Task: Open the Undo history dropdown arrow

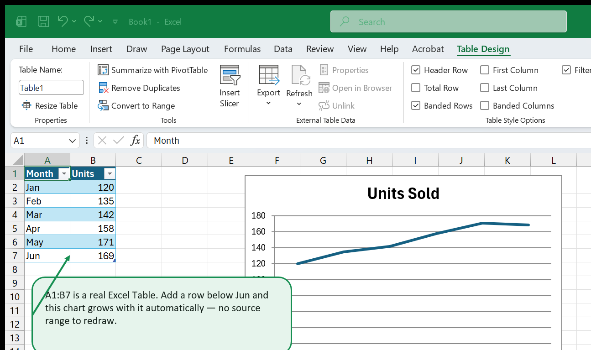Action: tap(74, 21)
